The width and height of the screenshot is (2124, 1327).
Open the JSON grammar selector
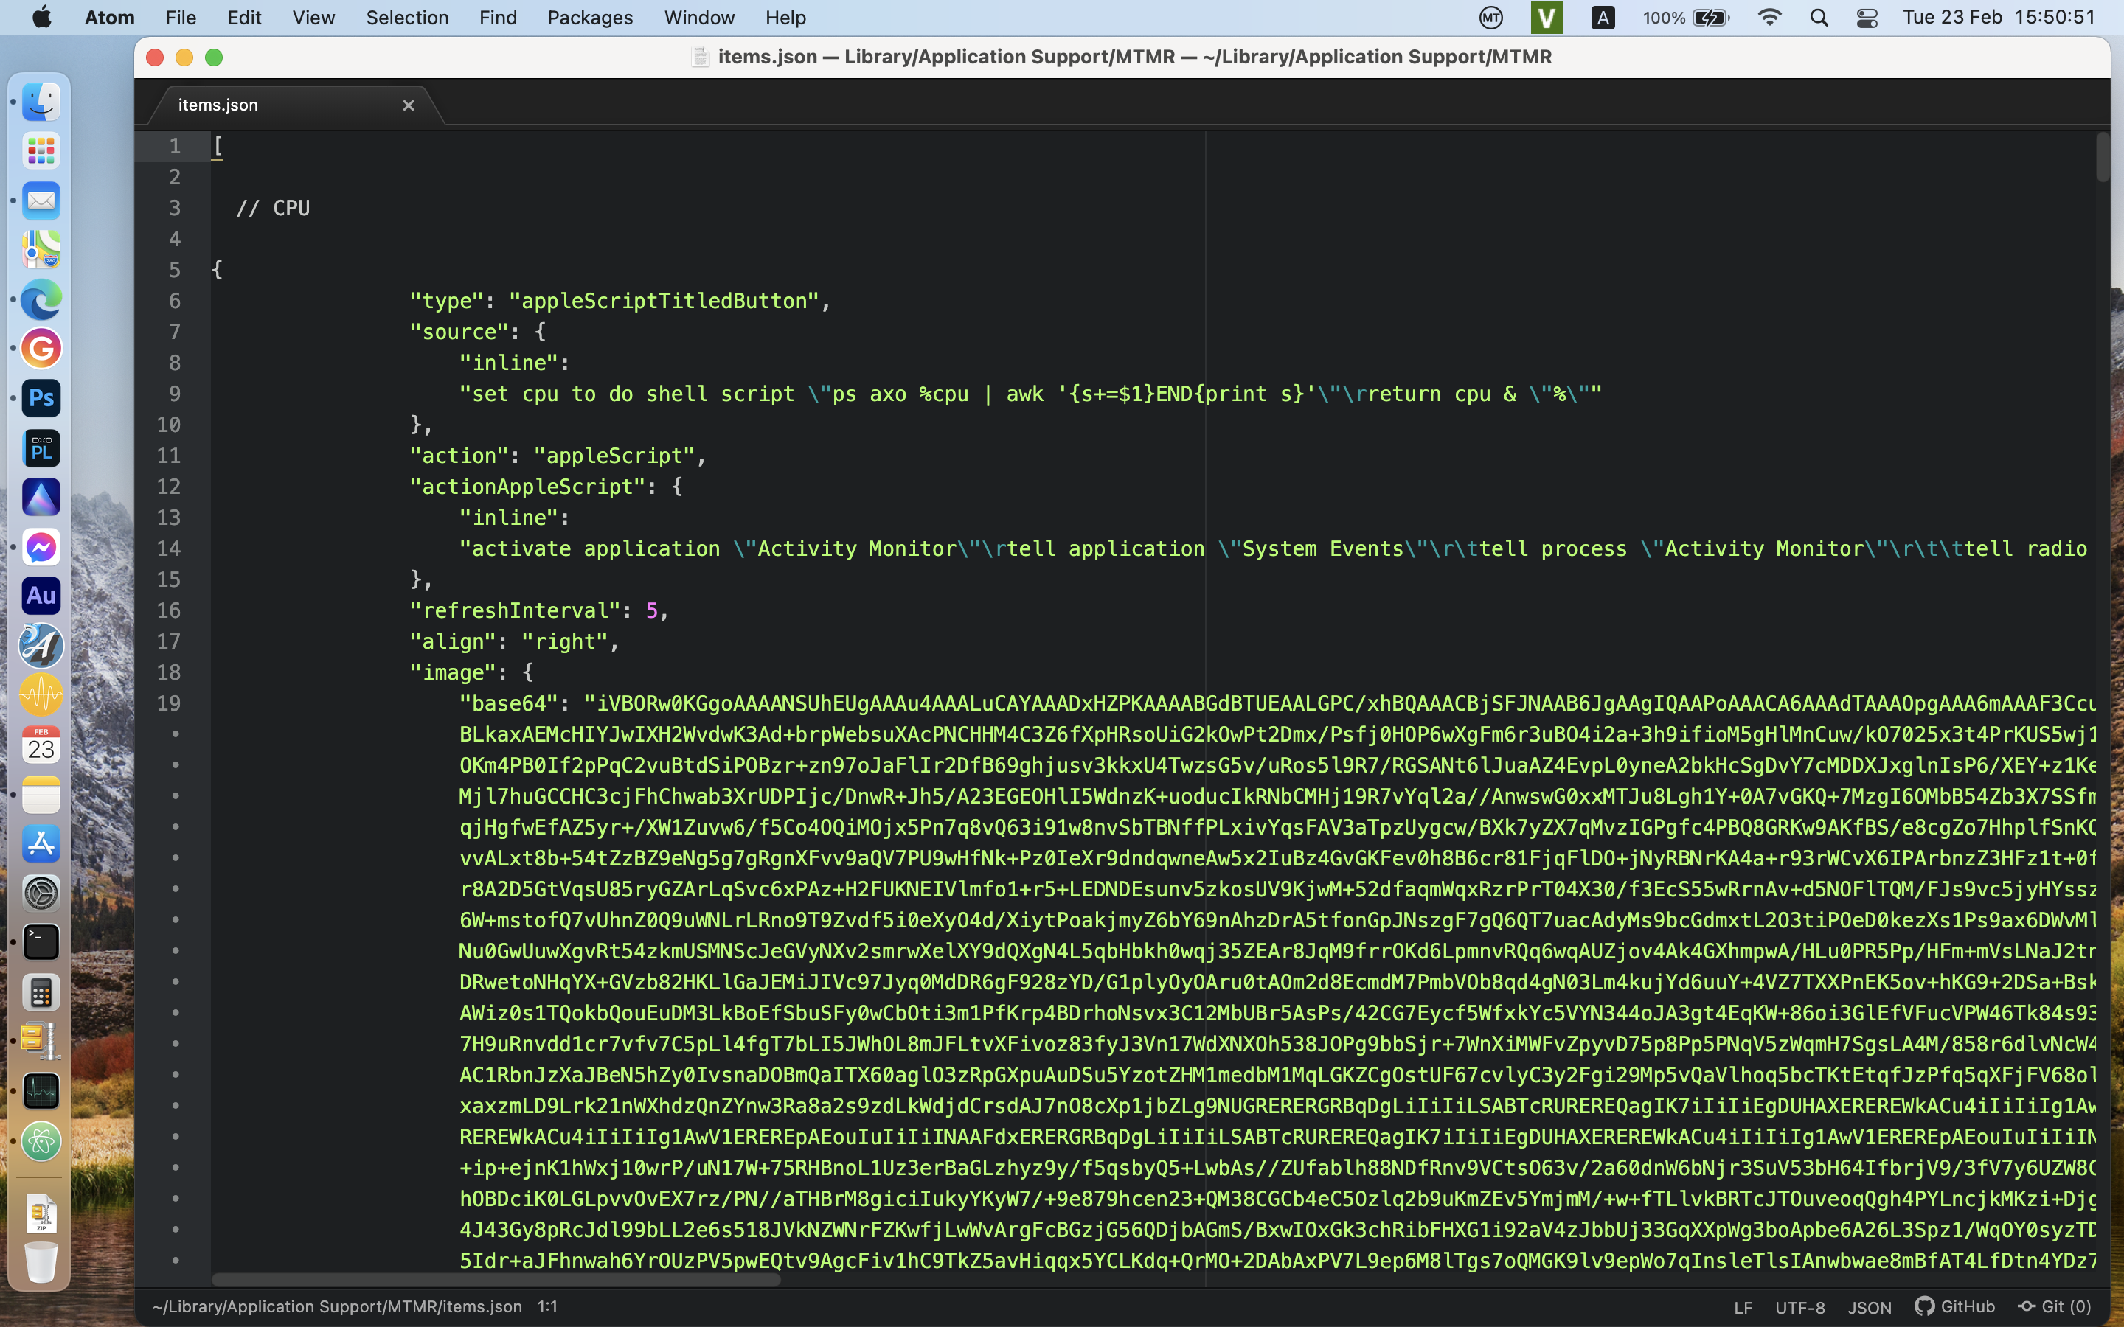click(1870, 1307)
